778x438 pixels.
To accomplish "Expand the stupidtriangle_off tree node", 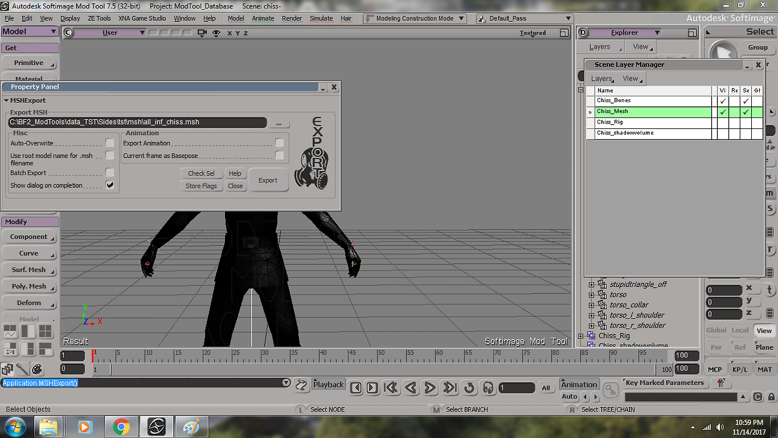I will pyautogui.click(x=591, y=284).
